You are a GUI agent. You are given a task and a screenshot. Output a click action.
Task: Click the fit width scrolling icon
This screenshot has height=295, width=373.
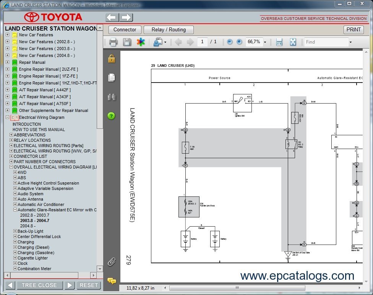coord(279,42)
